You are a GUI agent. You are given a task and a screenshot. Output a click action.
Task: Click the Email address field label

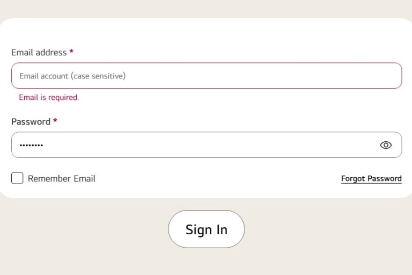tap(39, 52)
